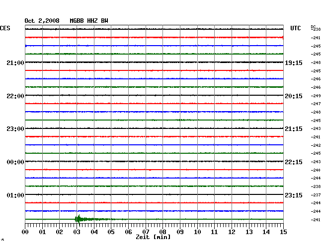Click the 'Zeit [min]' axis title

(x=153, y=237)
